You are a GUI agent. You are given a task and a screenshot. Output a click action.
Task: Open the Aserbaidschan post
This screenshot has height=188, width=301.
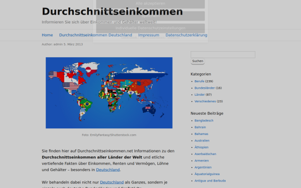pyautogui.click(x=205, y=154)
